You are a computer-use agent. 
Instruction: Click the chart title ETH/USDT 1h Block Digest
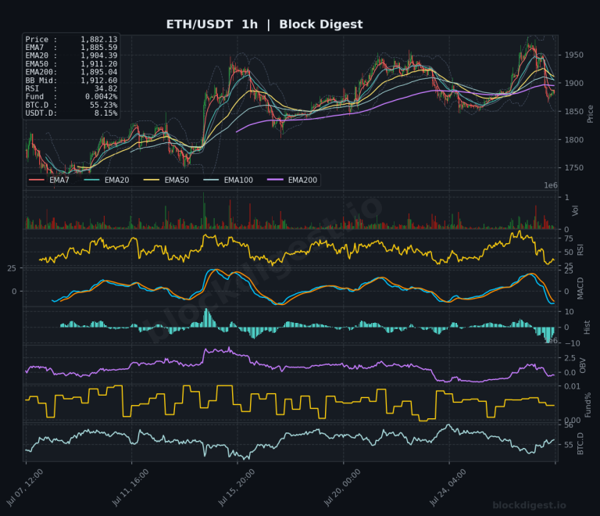pos(264,24)
